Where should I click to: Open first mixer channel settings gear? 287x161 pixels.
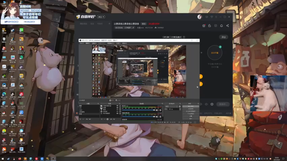[160, 110]
